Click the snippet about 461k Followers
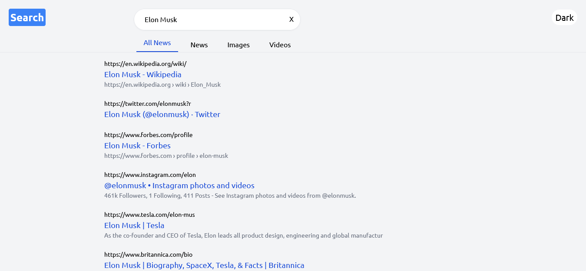 (x=230, y=196)
